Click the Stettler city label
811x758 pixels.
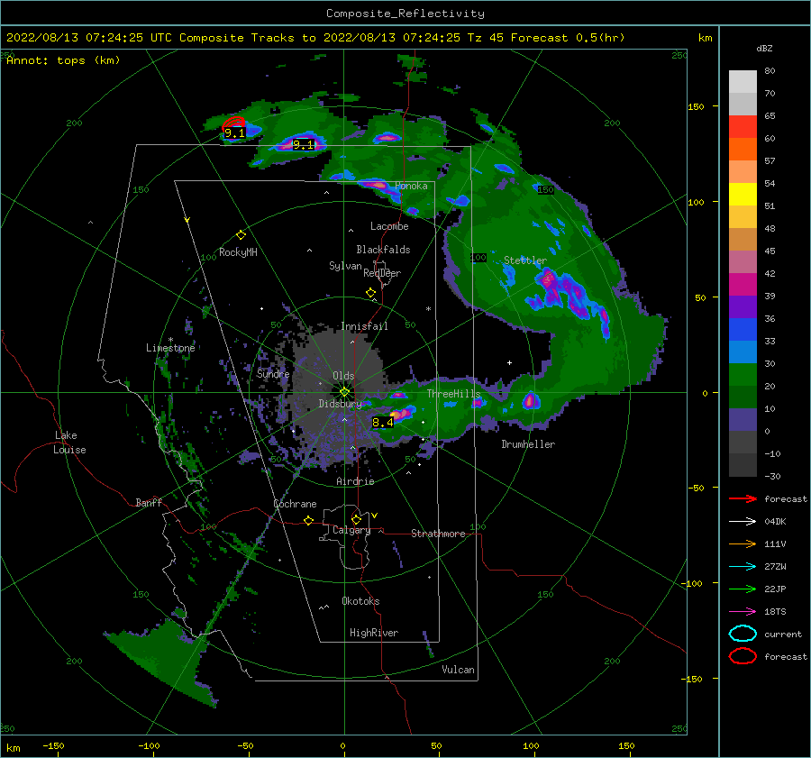pyautogui.click(x=525, y=260)
